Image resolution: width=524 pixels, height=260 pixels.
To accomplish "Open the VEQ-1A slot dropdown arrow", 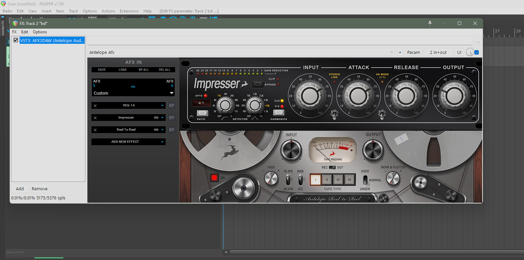I will click(x=162, y=106).
